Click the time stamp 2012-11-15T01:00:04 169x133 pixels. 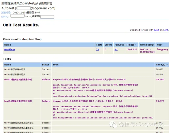click(x=147, y=51)
